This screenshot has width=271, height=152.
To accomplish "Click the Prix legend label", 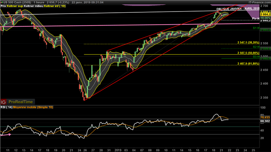I will coord(4,6).
